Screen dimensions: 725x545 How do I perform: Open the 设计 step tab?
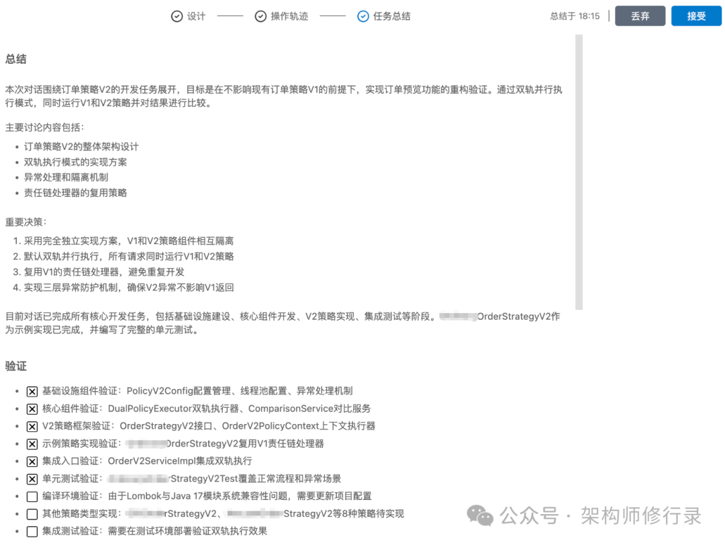click(x=188, y=17)
